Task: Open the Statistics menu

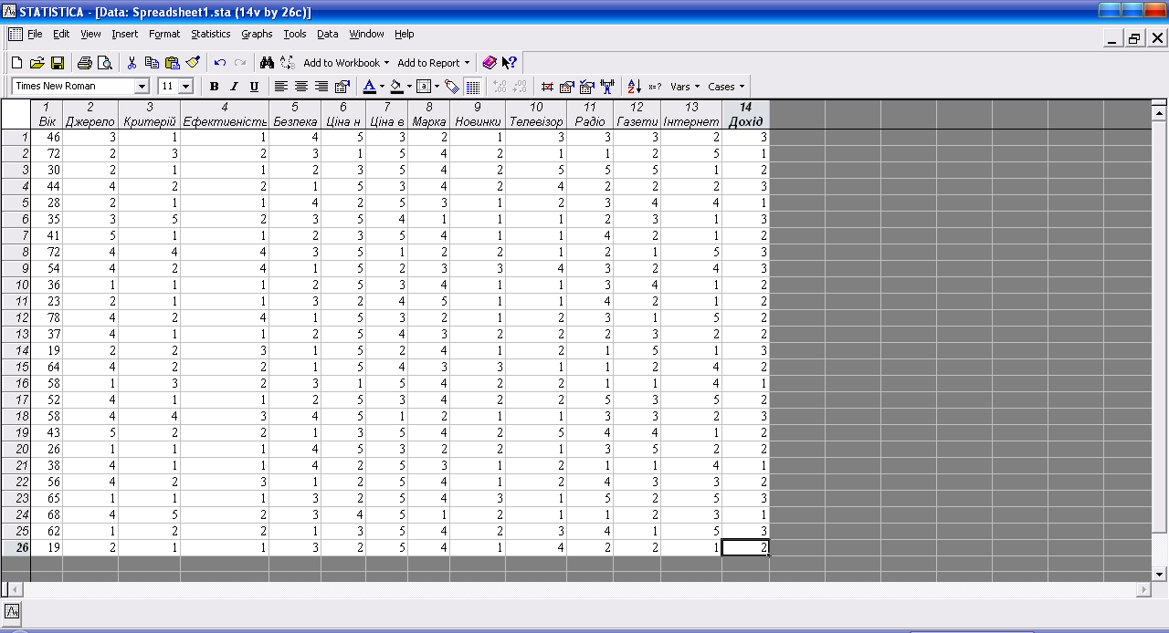Action: [x=210, y=34]
